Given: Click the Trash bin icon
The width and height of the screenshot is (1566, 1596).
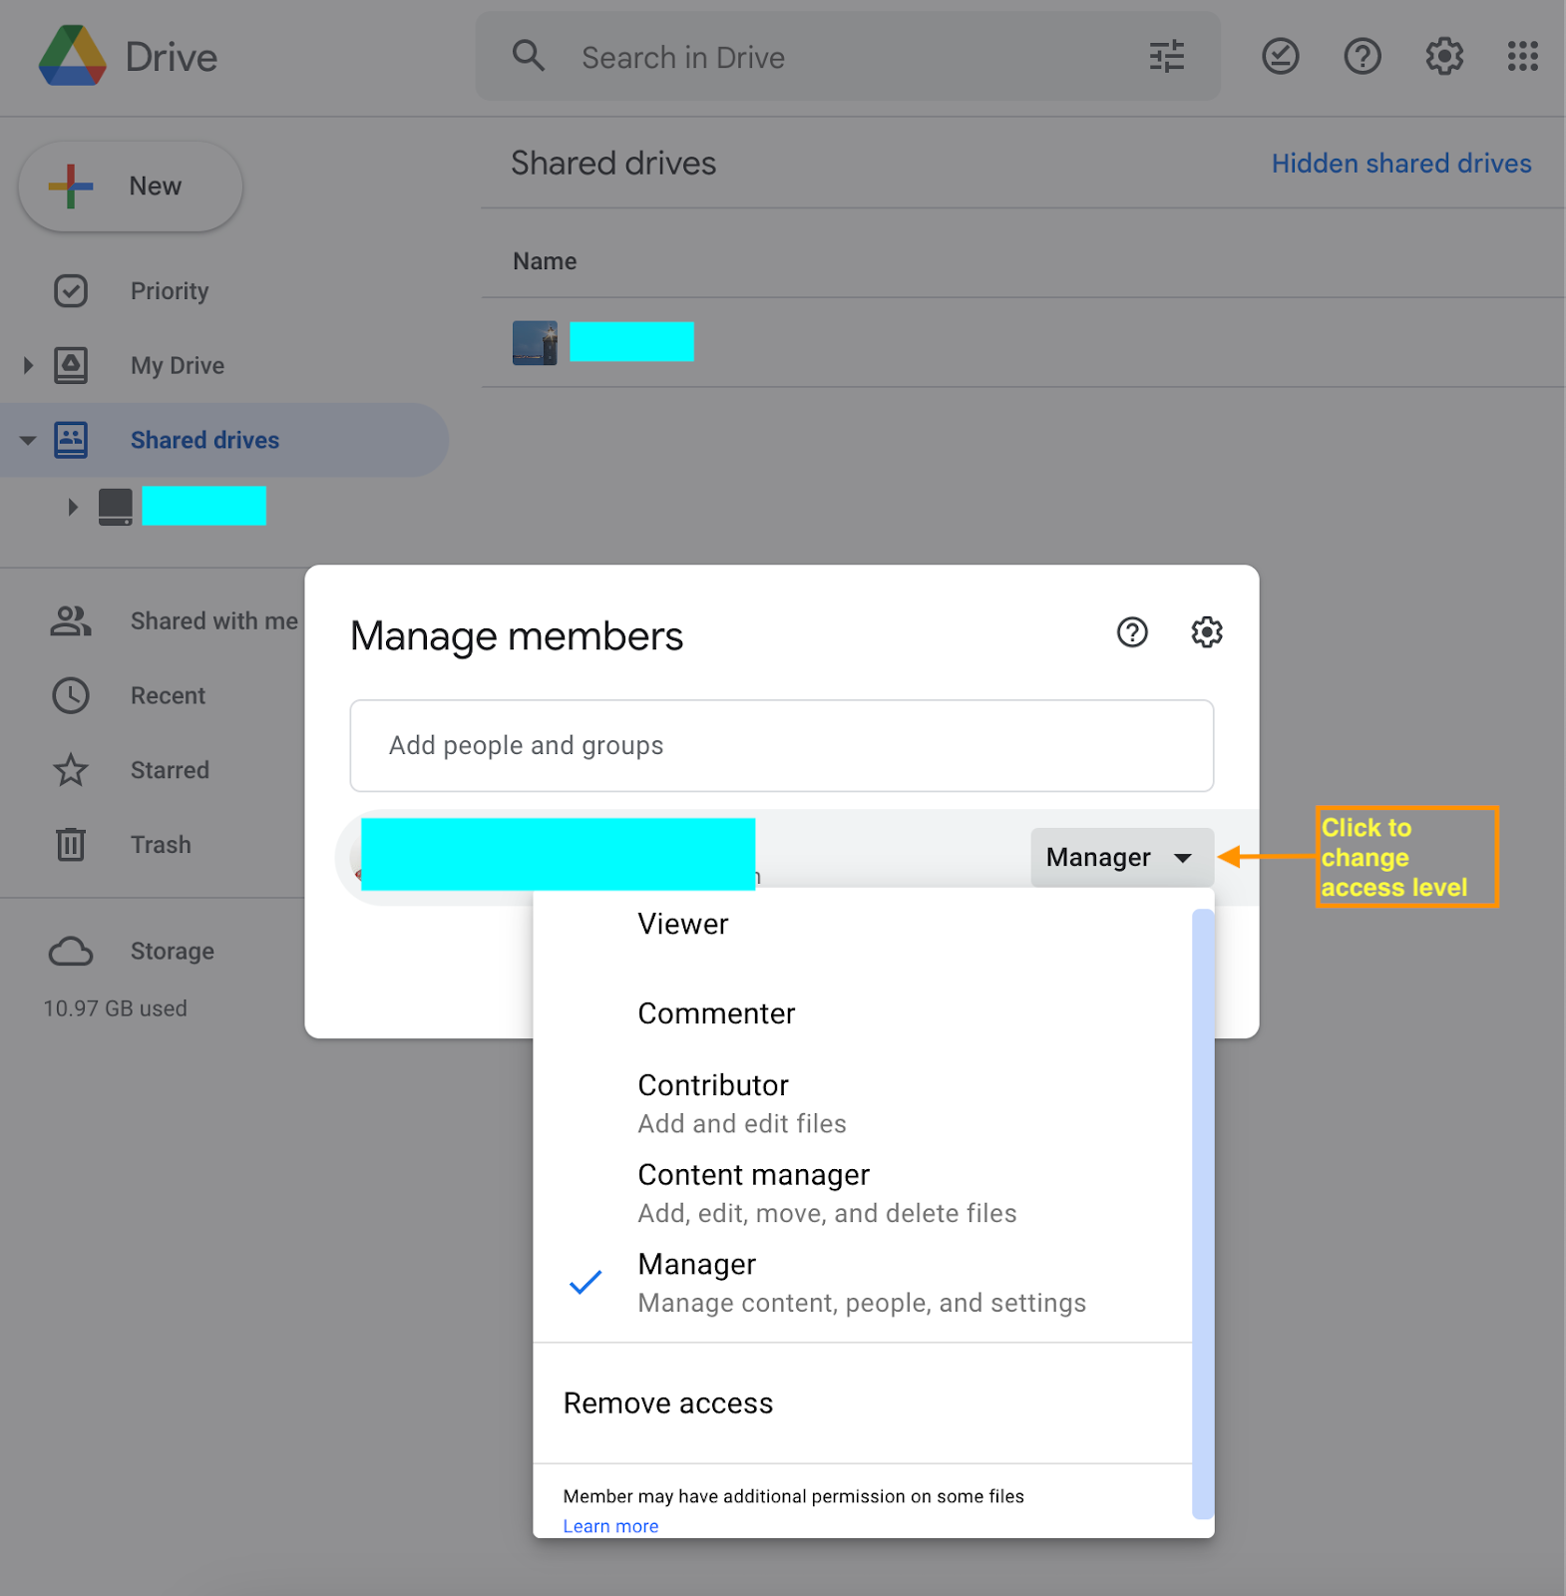Looking at the screenshot, I should (71, 844).
